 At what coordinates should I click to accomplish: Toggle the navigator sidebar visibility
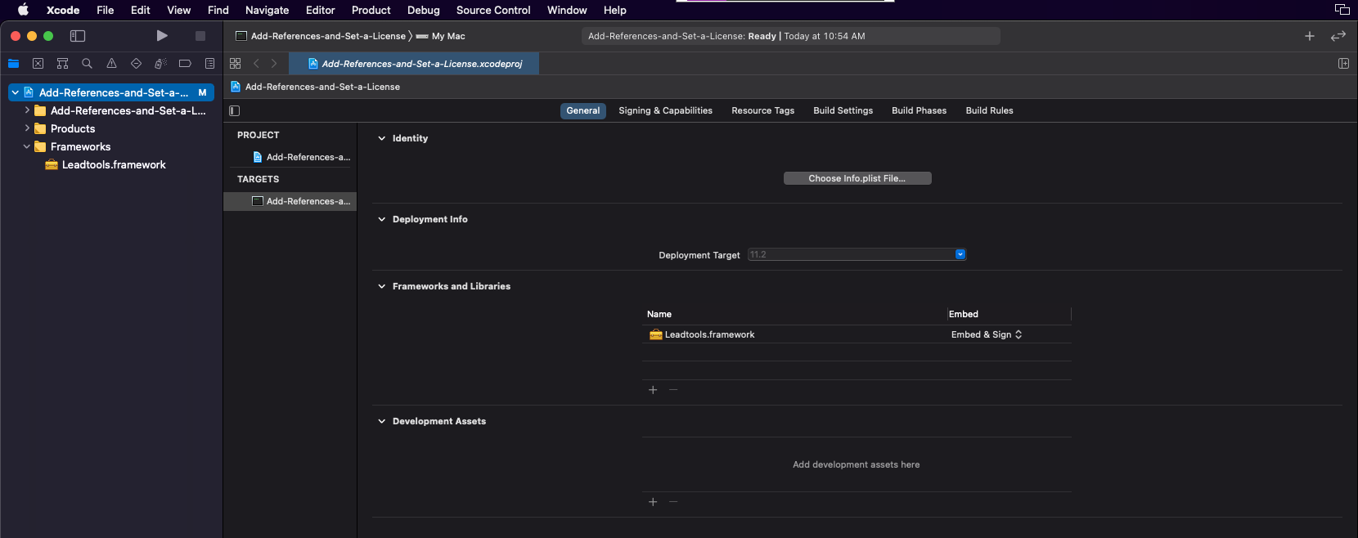[x=78, y=36]
